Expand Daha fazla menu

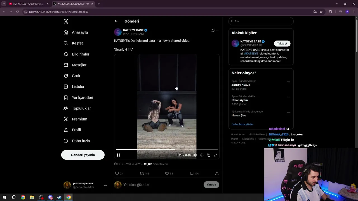click(x=77, y=141)
